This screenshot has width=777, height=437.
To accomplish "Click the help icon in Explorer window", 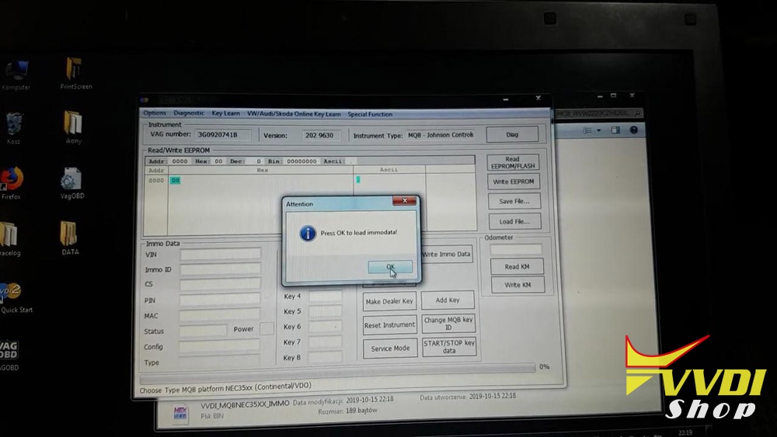I will pos(634,130).
